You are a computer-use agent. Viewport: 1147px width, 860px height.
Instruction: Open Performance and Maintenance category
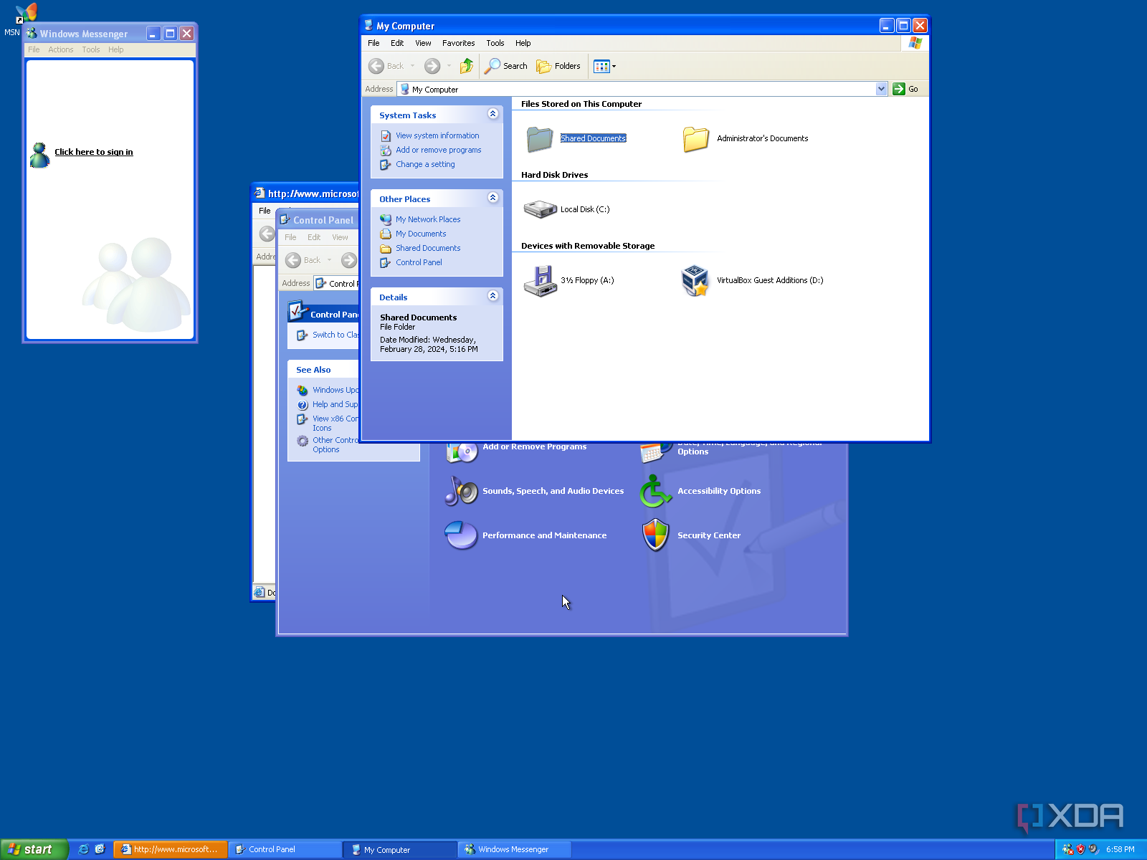[x=543, y=535]
